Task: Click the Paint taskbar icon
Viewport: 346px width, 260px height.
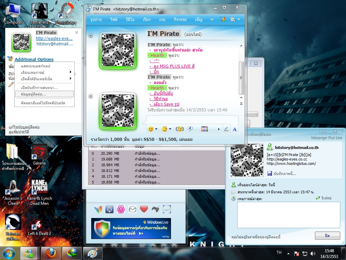Action: [93, 253]
